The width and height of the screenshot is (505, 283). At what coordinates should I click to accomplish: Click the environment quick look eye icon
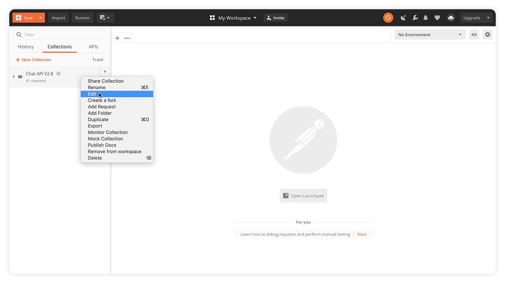(x=474, y=35)
